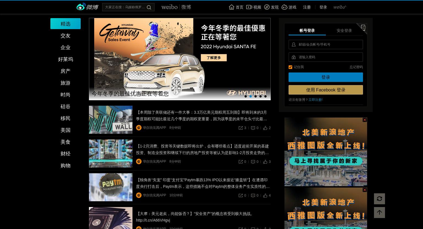Viewport: 423px width, 229px height.
Task: Select 精选 category in sidebar
Action: point(66,24)
